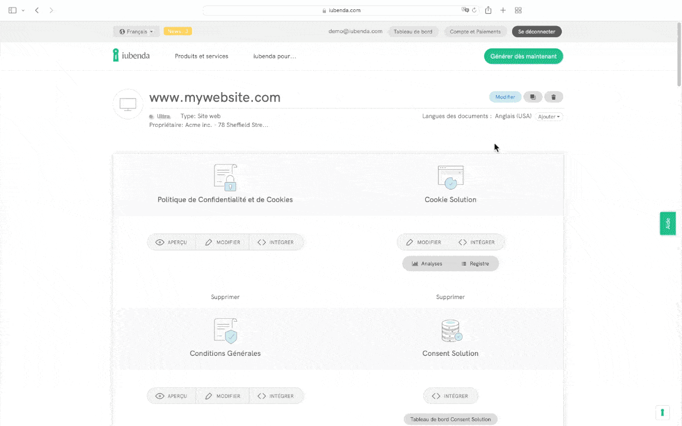Click the Safari address bar

tap(341, 10)
